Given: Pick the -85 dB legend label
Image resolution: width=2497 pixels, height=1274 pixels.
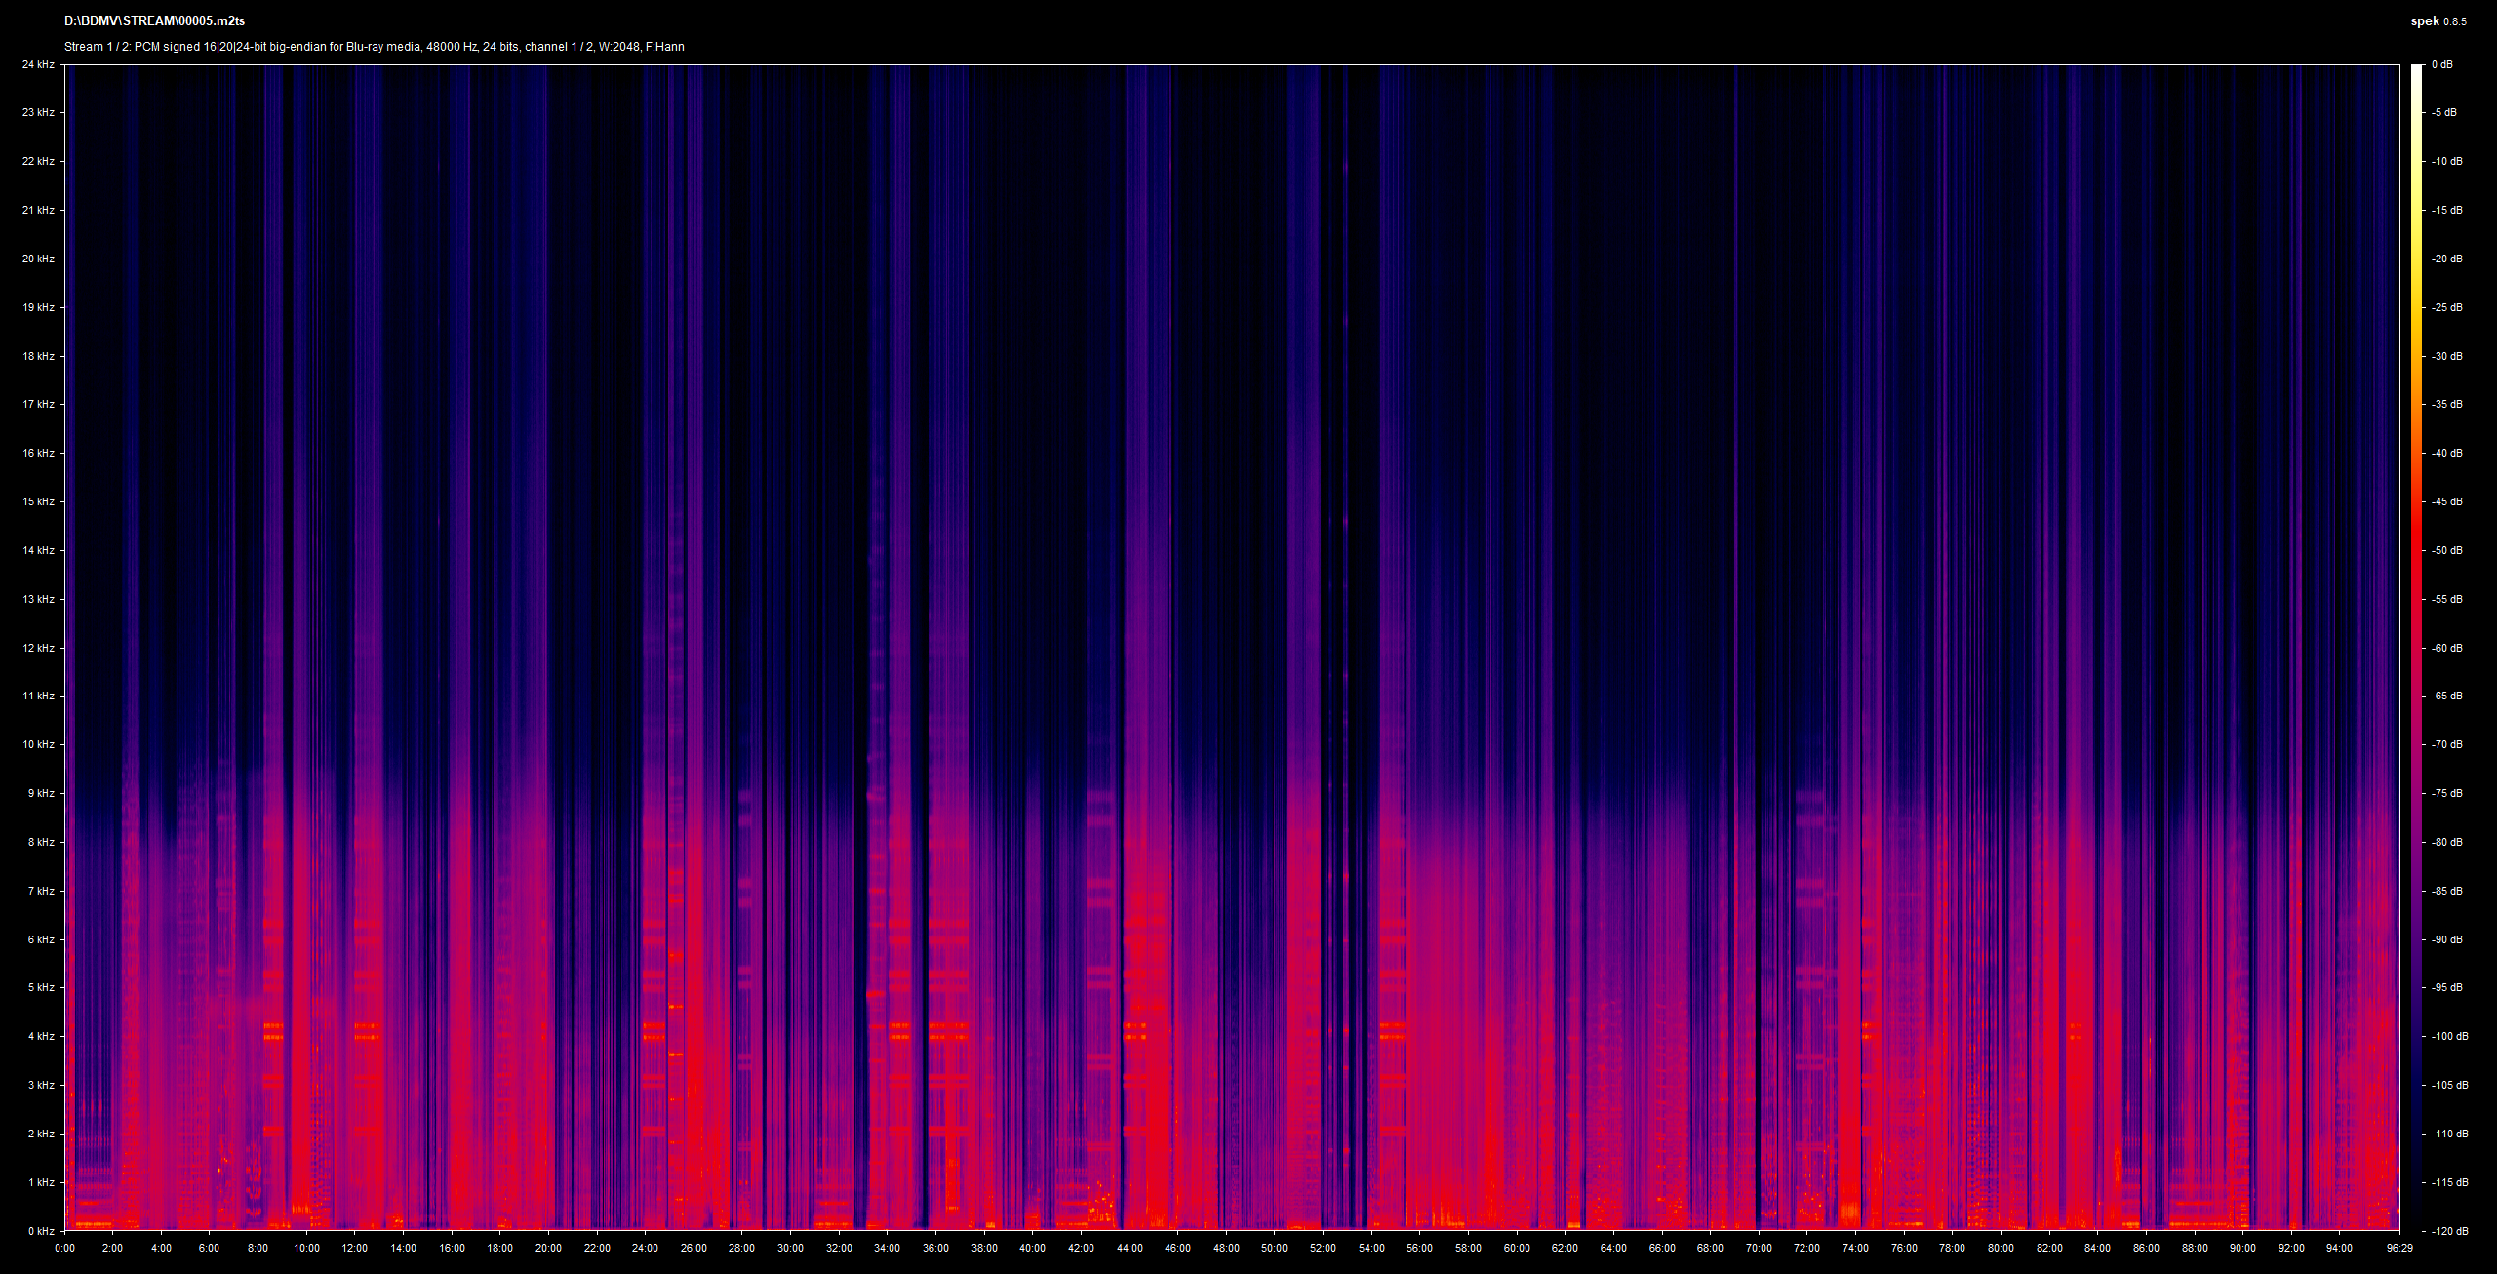Looking at the screenshot, I should [x=2447, y=891].
